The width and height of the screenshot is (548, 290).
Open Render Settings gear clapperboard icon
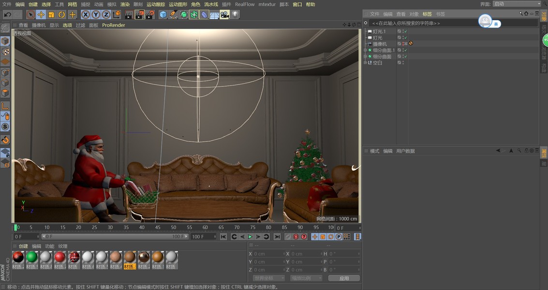click(x=150, y=14)
